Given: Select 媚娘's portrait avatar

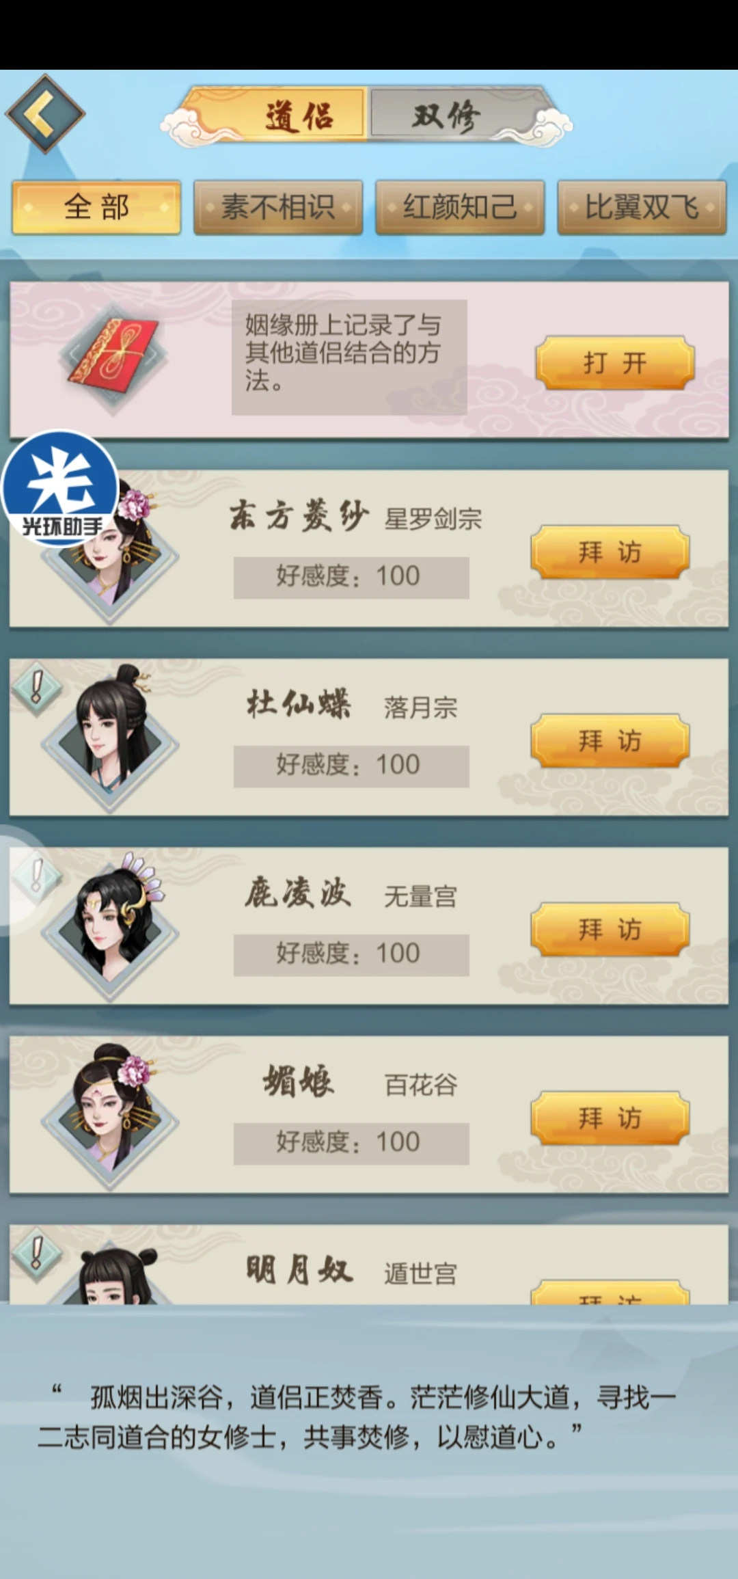Looking at the screenshot, I should (111, 1116).
